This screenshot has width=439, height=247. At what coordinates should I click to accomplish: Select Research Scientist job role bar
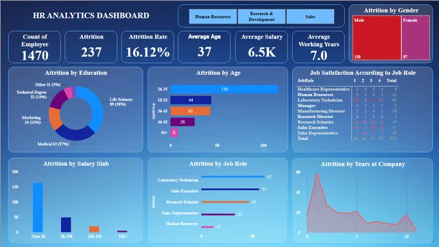pyautogui.click(x=225, y=202)
